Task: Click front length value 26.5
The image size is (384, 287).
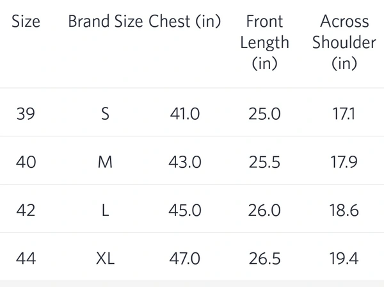Action: point(264,259)
